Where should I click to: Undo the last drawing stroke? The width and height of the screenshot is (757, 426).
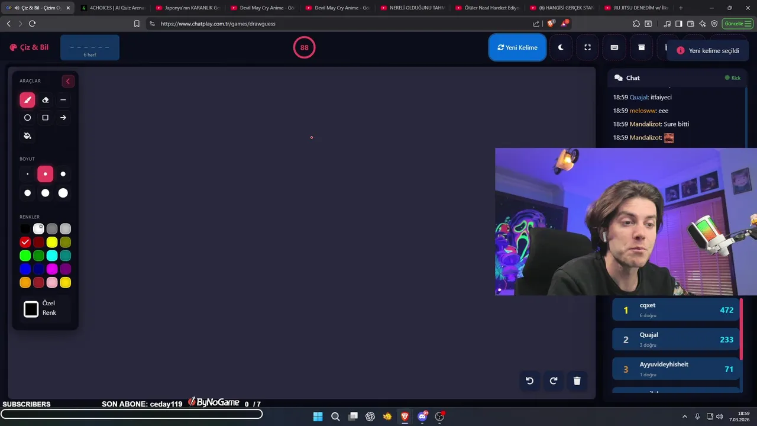click(x=530, y=381)
